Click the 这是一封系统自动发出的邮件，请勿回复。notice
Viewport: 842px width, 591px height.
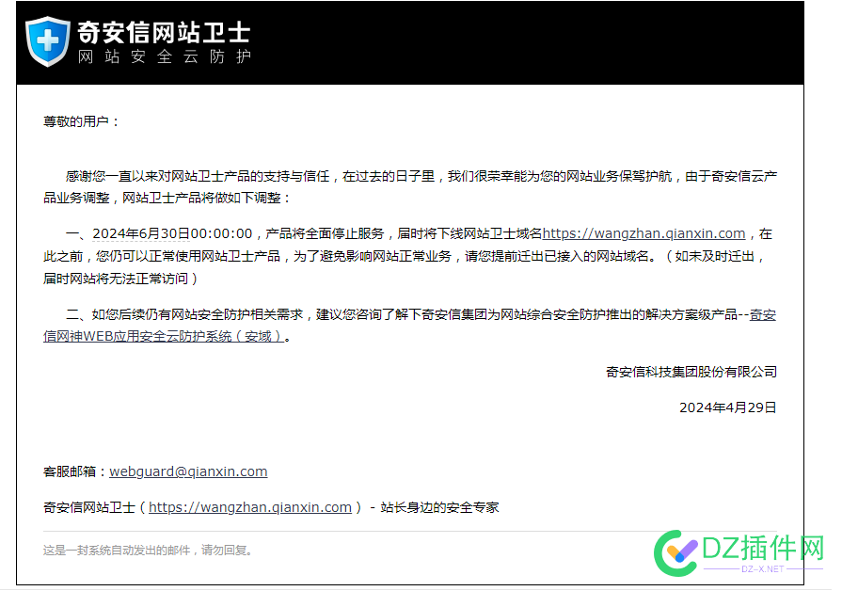tap(149, 551)
